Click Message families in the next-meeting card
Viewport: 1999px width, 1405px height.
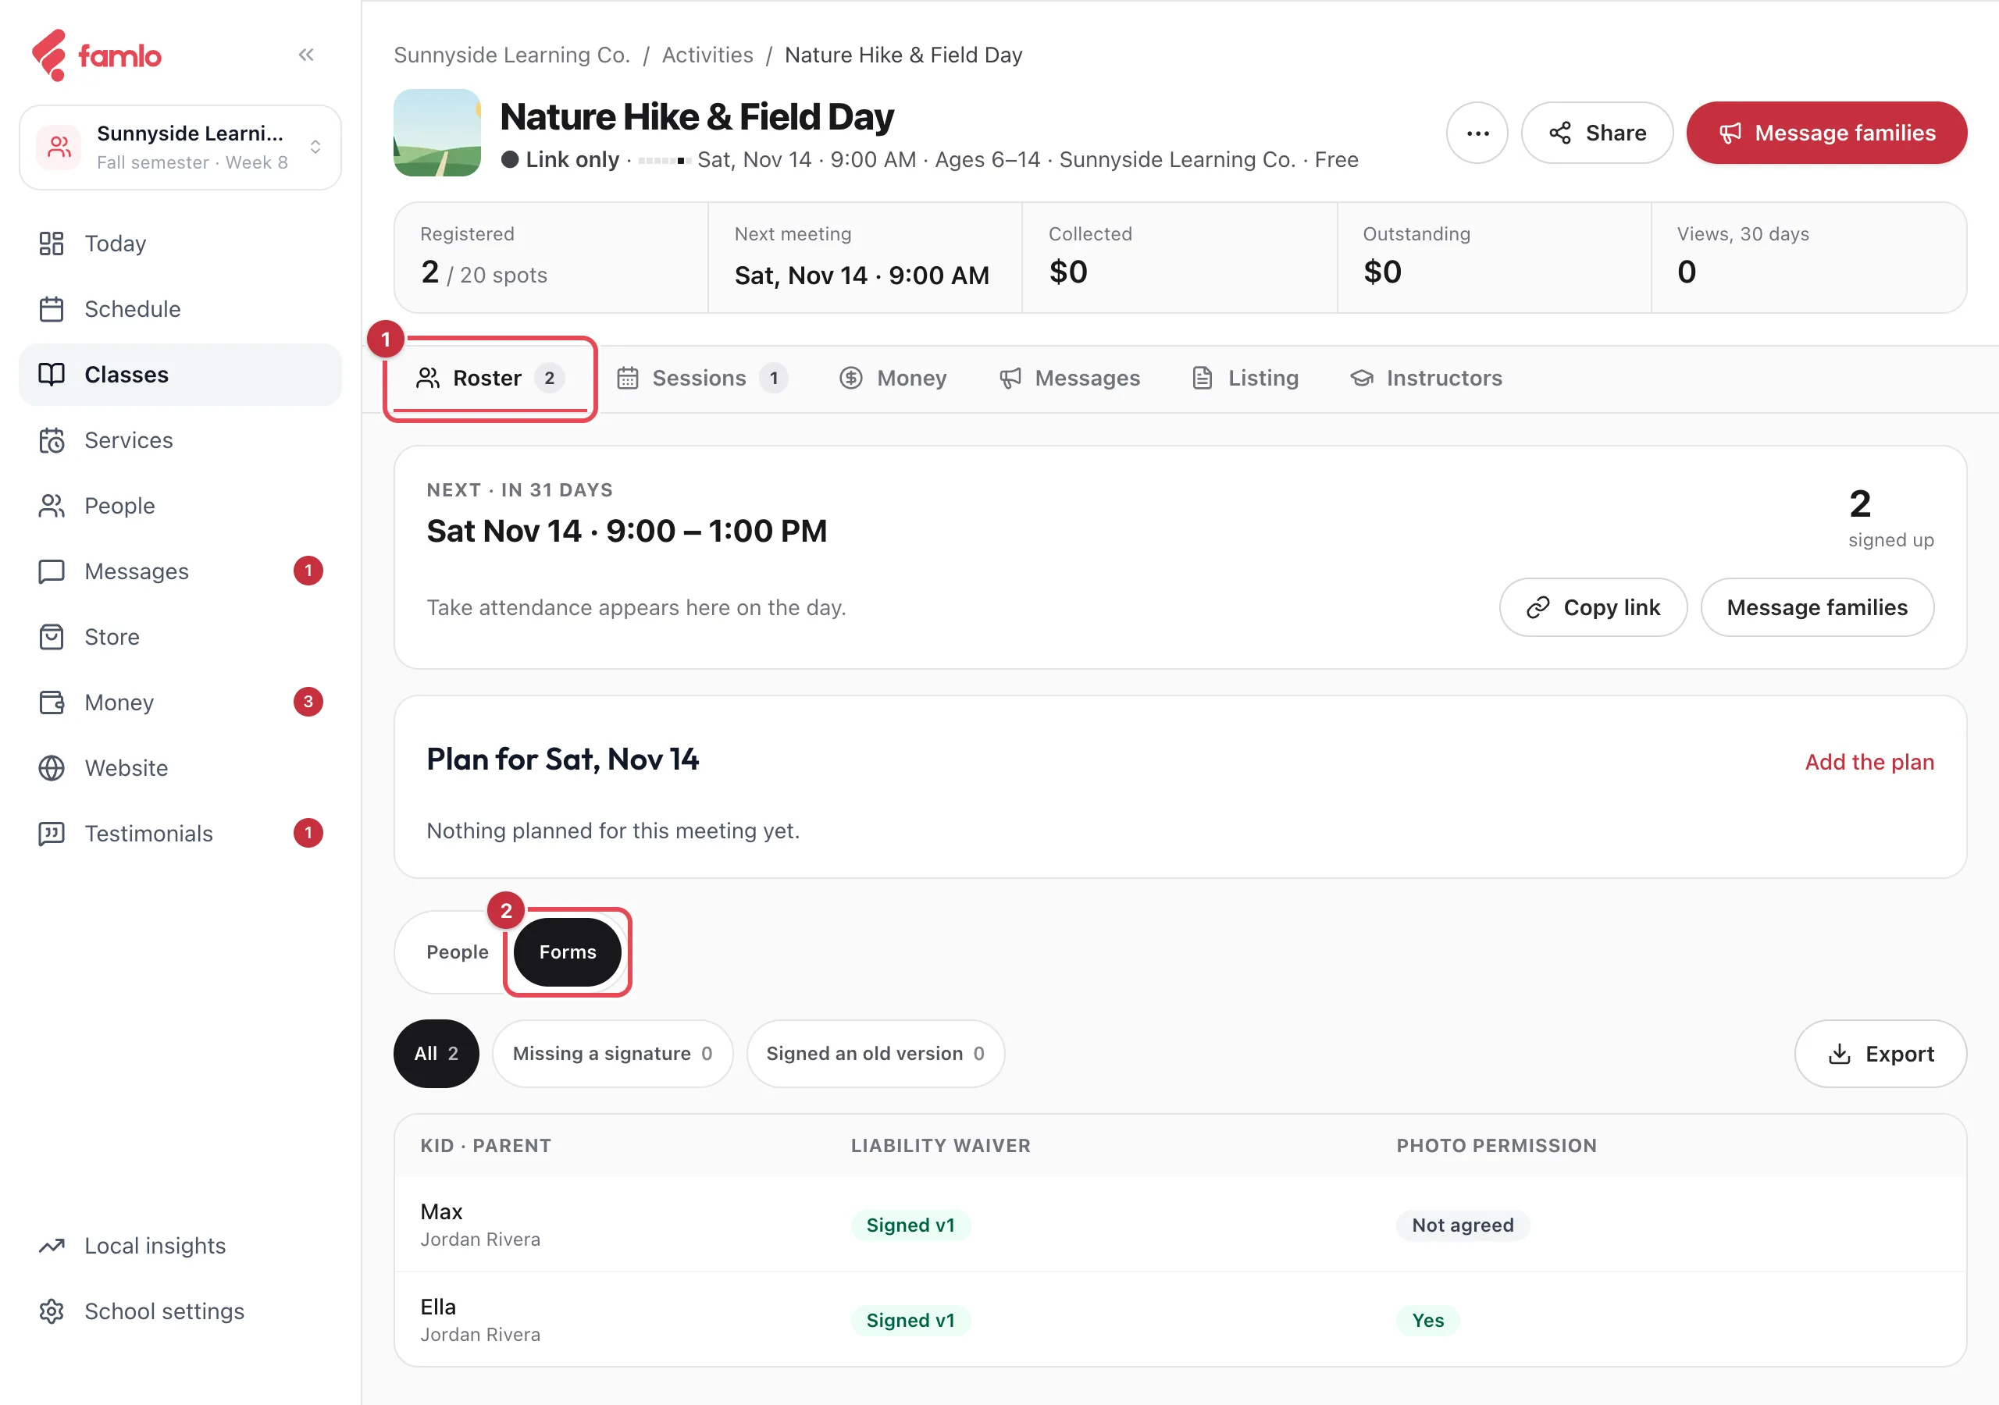1817,607
